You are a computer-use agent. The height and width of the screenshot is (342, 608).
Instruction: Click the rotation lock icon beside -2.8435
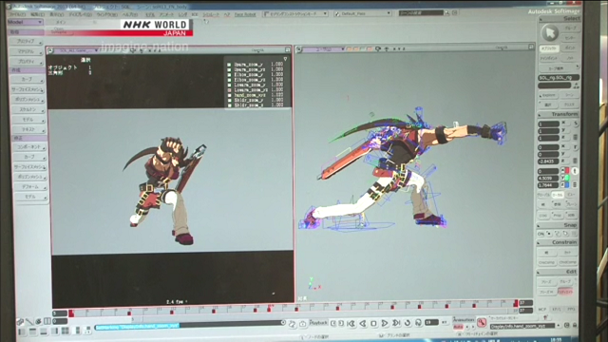click(x=576, y=161)
